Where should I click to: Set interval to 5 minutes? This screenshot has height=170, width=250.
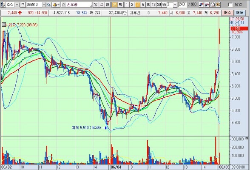(143, 5)
